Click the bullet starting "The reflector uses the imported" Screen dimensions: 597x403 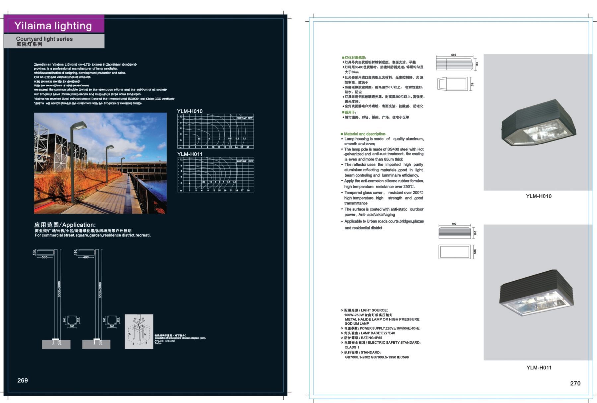[382, 170]
